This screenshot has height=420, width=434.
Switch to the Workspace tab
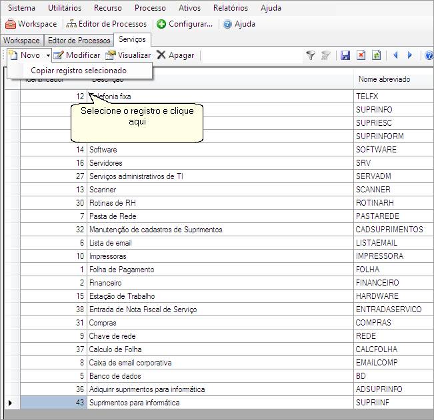(21, 41)
